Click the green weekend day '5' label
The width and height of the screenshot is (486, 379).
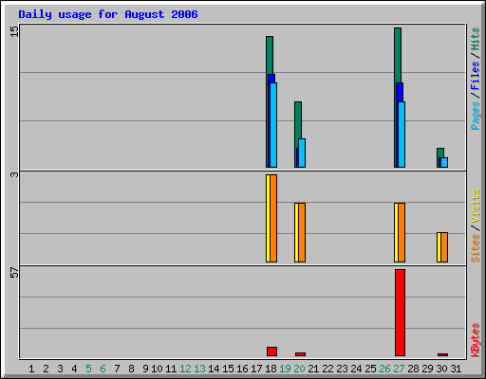[88, 369]
